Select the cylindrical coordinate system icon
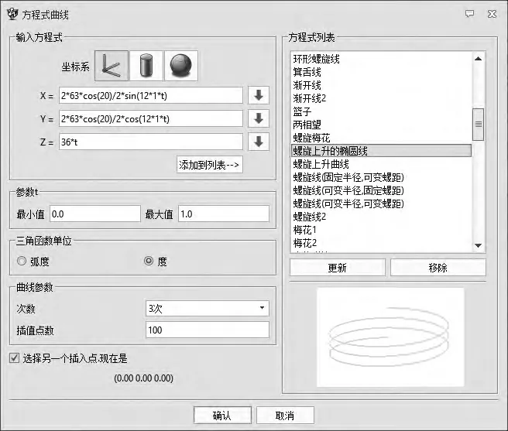The image size is (508, 431). pos(146,67)
